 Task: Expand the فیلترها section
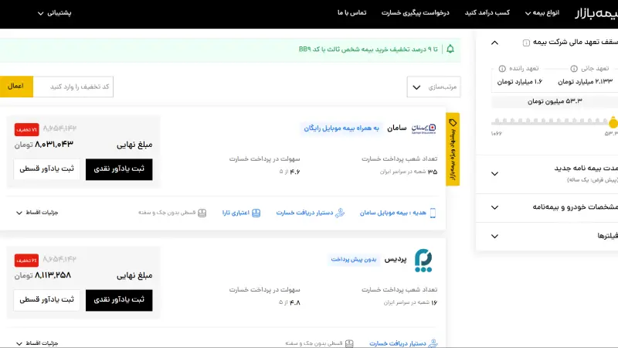click(494, 236)
